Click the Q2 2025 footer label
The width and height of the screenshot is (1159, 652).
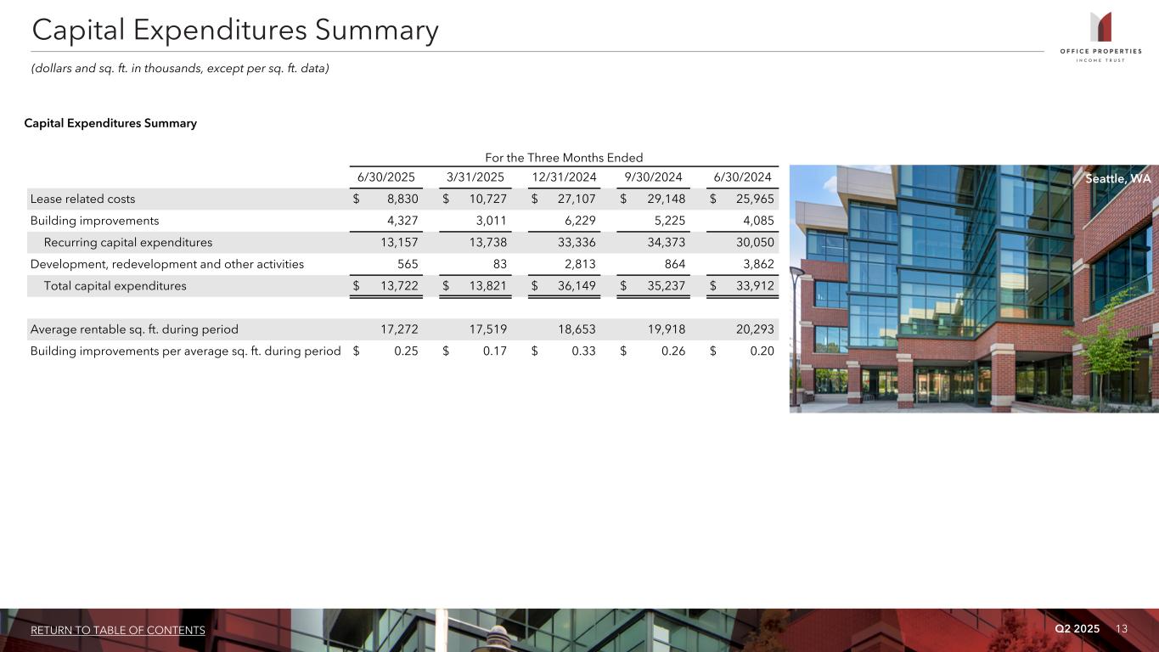pos(1077,628)
